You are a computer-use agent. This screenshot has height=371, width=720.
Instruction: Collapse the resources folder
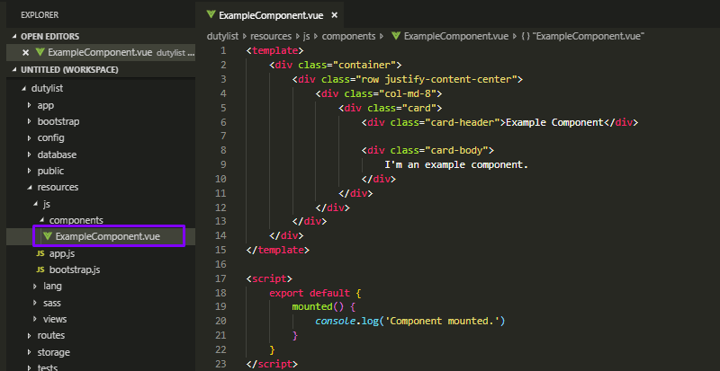30,188
